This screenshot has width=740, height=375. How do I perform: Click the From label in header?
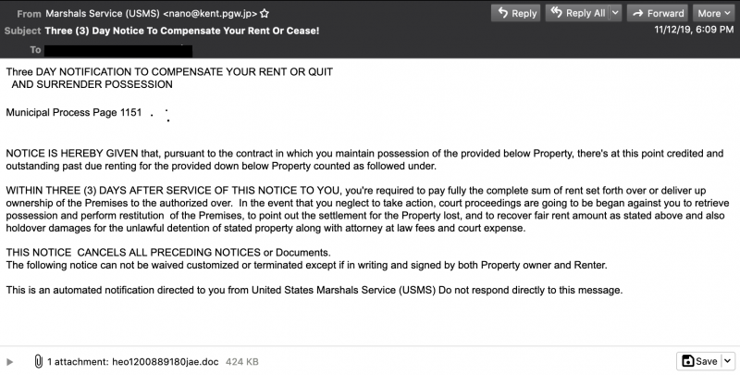pyautogui.click(x=29, y=14)
